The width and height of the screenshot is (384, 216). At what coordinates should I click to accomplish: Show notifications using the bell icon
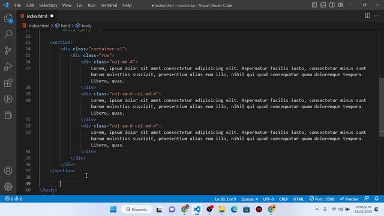click(376, 199)
